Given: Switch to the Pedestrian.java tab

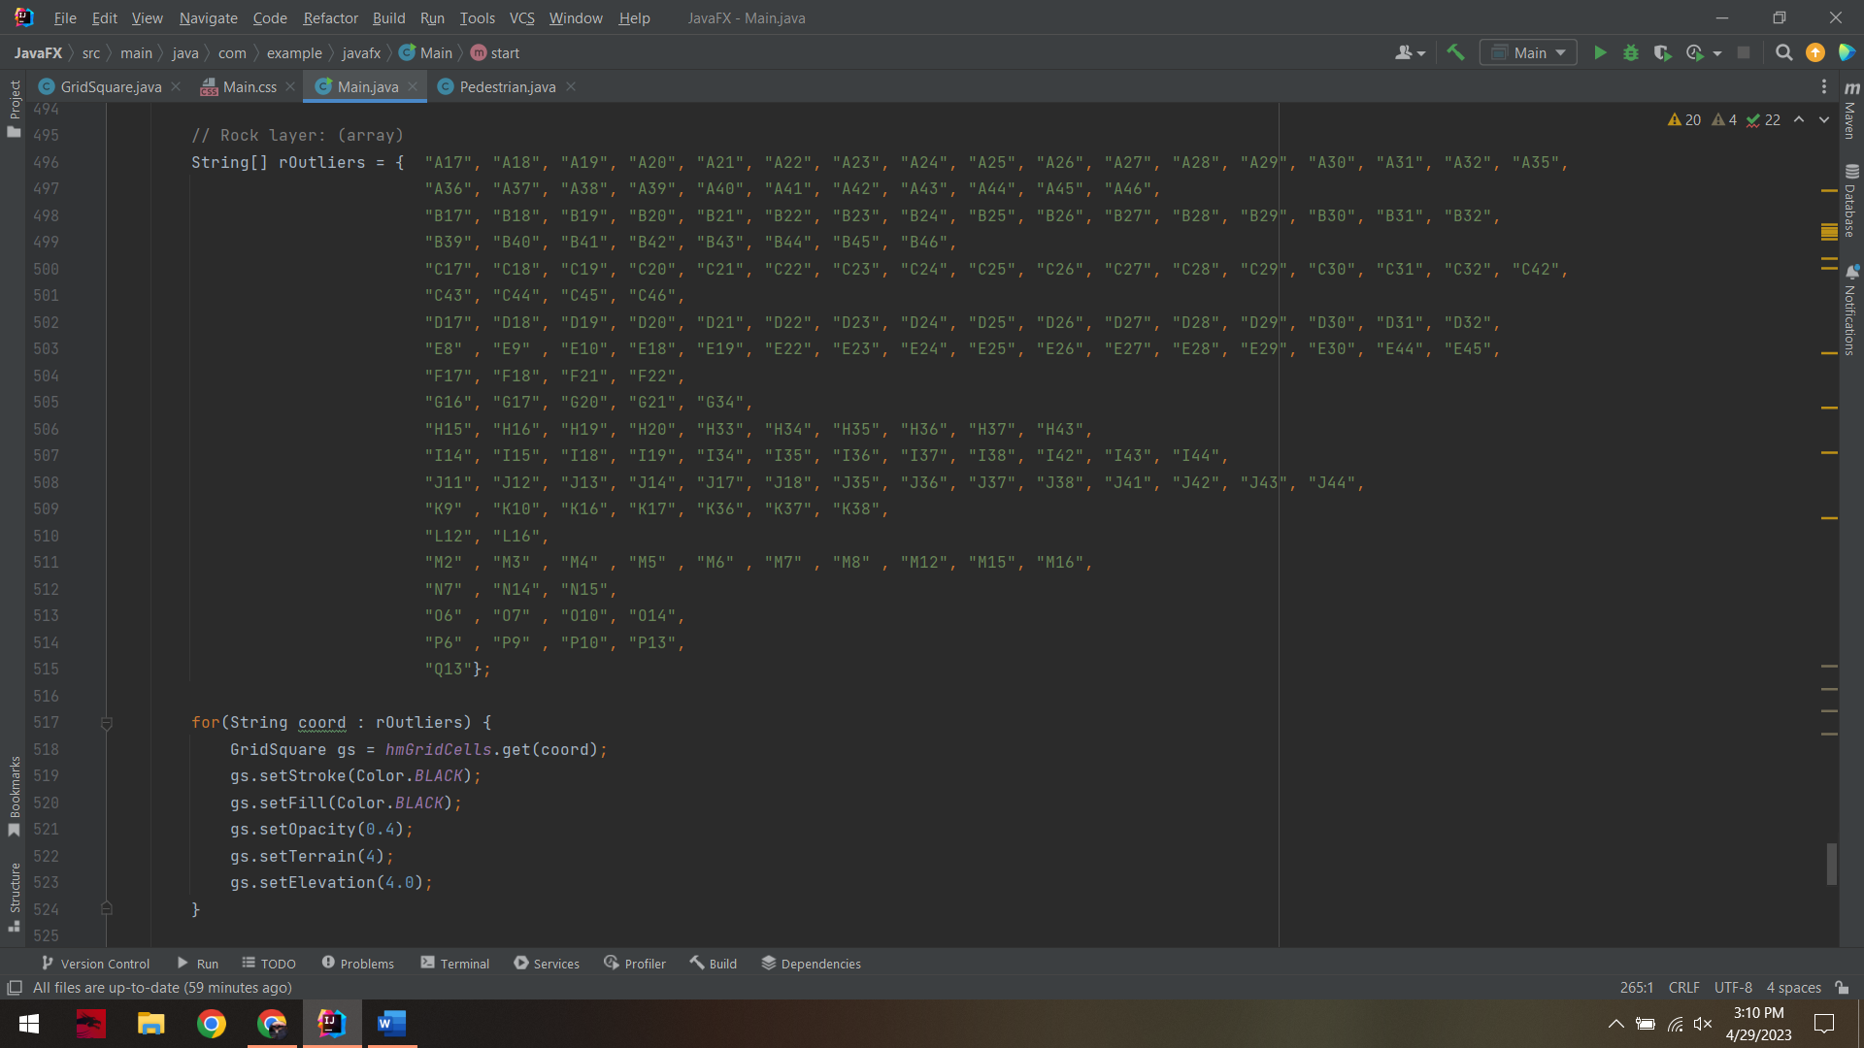Looking at the screenshot, I should tap(507, 87).
